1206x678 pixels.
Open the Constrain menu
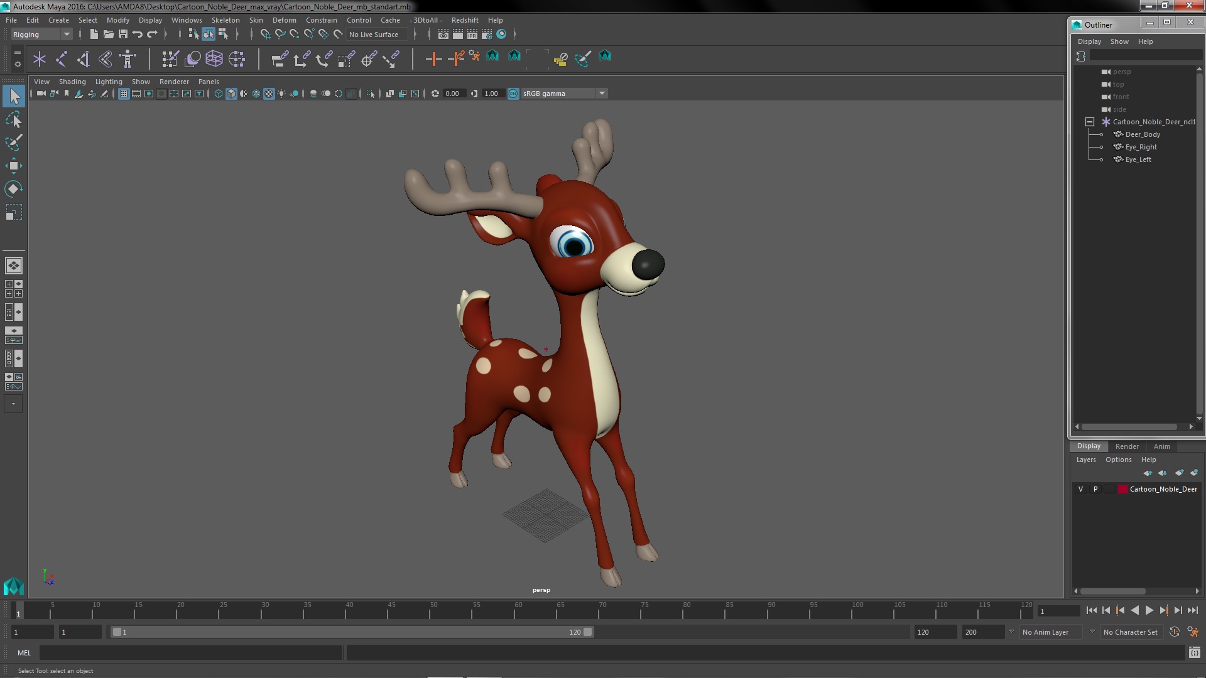point(321,20)
